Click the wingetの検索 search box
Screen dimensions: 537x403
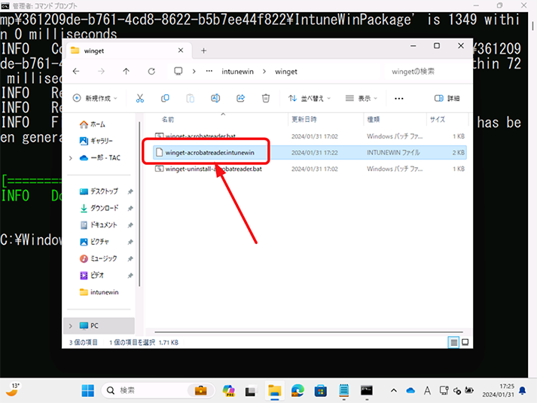427,72
